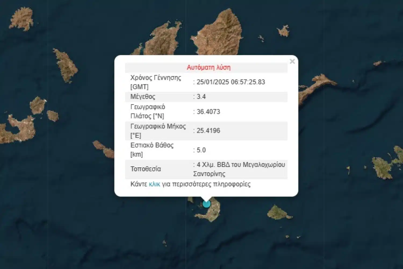Click Sifnos island in upper left
Viewport: 403px width, 269px height.
pyautogui.click(x=65, y=65)
